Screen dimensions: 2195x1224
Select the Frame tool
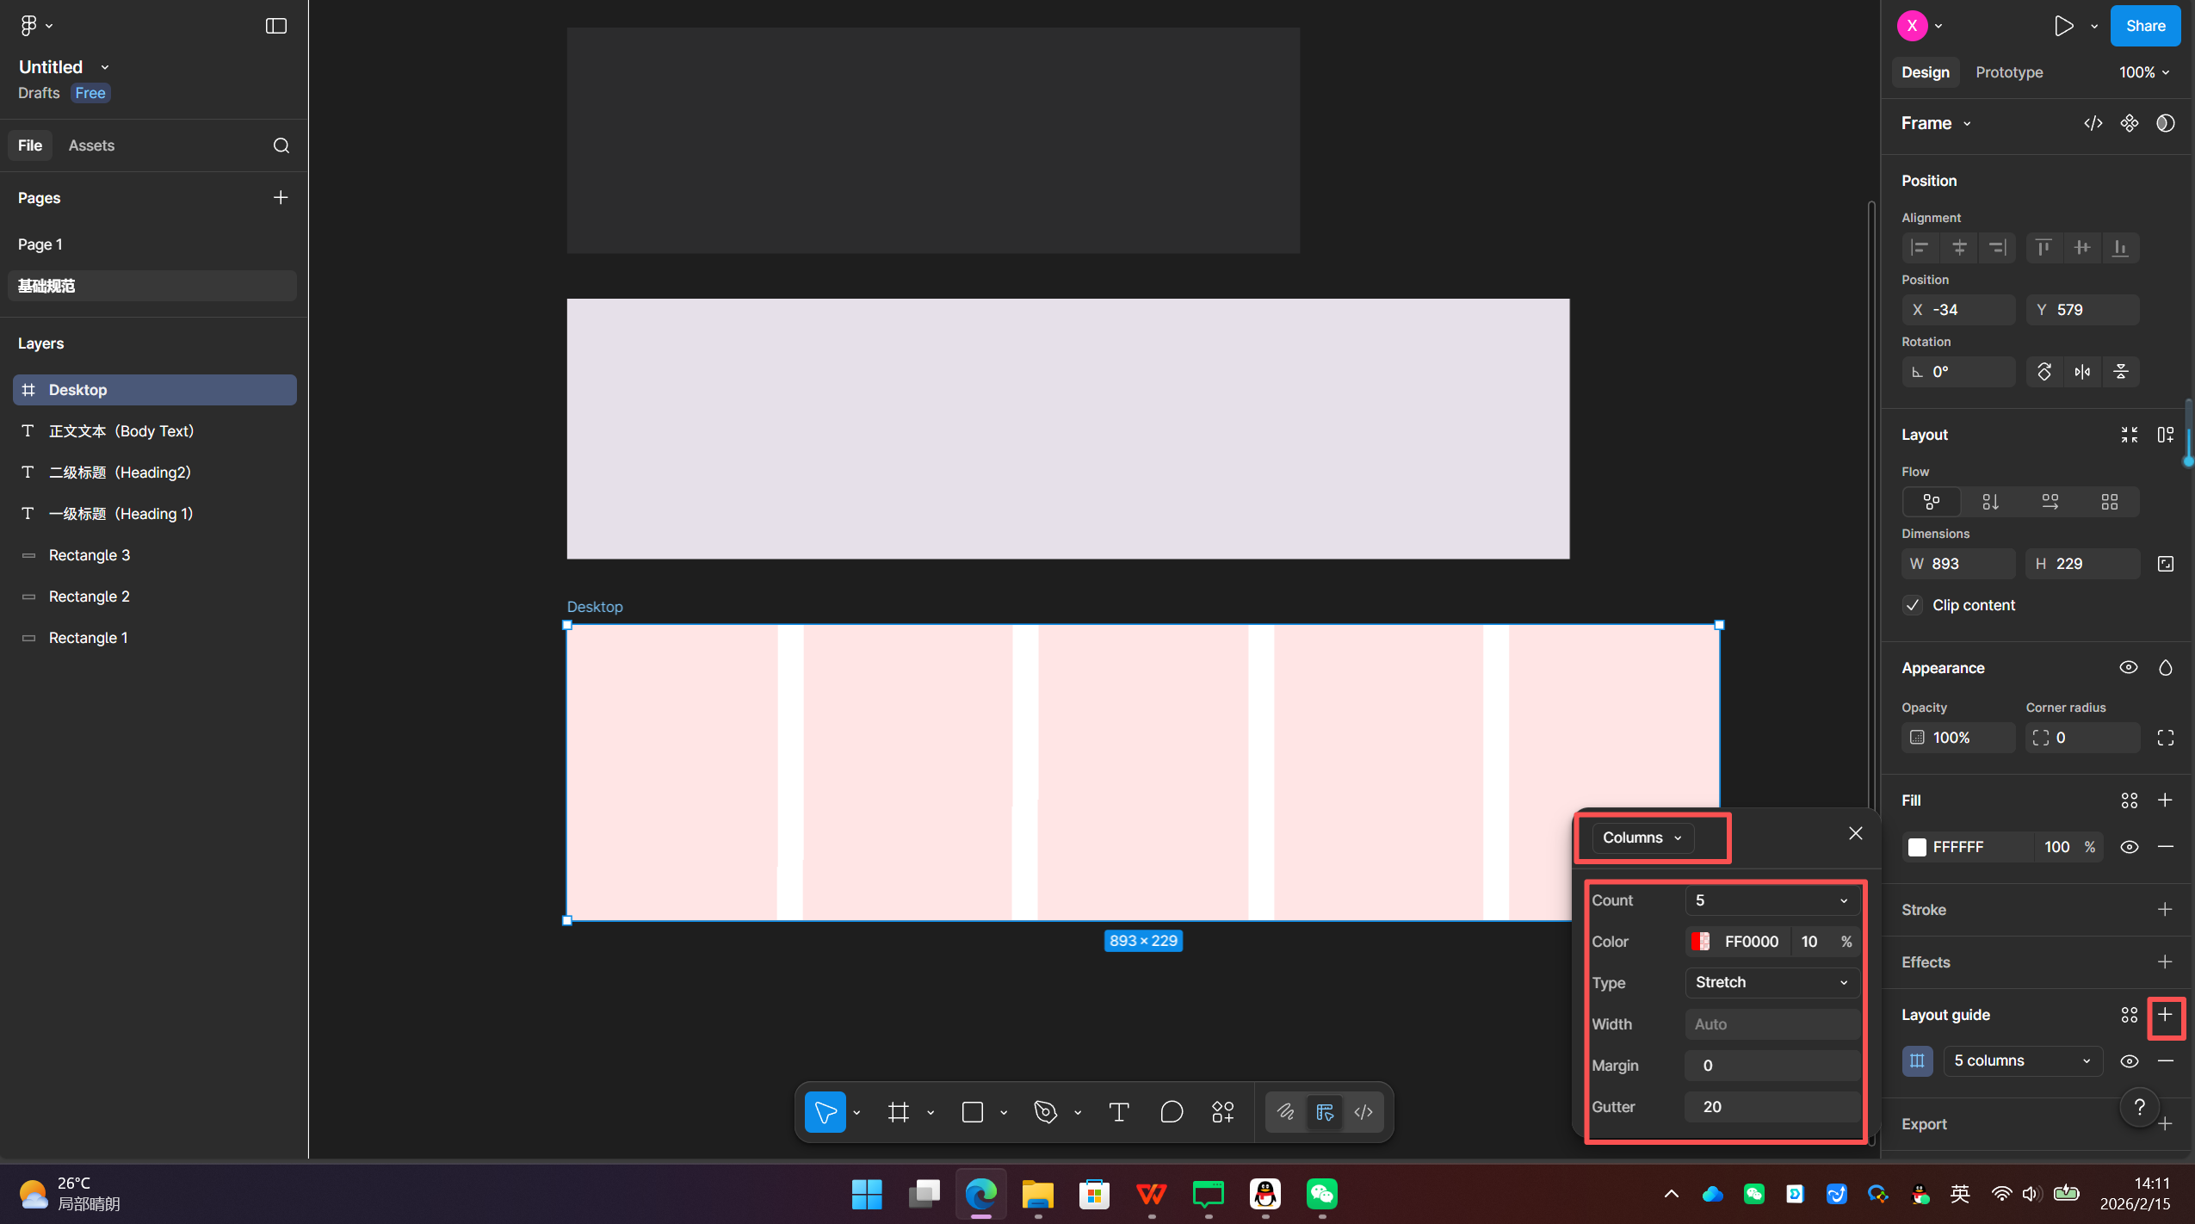[898, 1112]
